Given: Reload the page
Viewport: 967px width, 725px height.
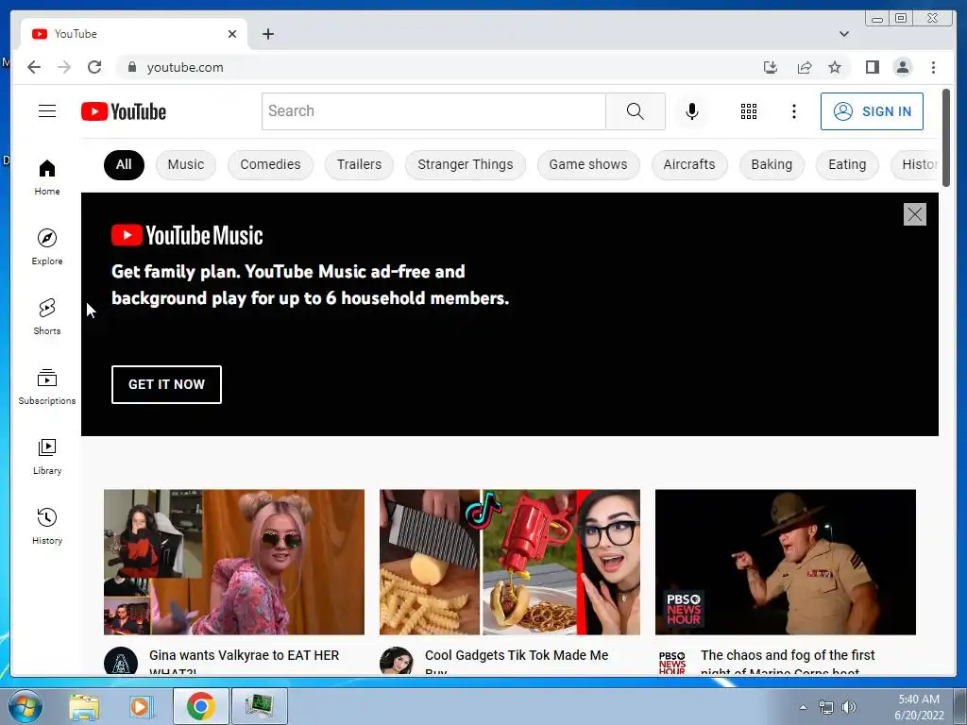Looking at the screenshot, I should [94, 67].
